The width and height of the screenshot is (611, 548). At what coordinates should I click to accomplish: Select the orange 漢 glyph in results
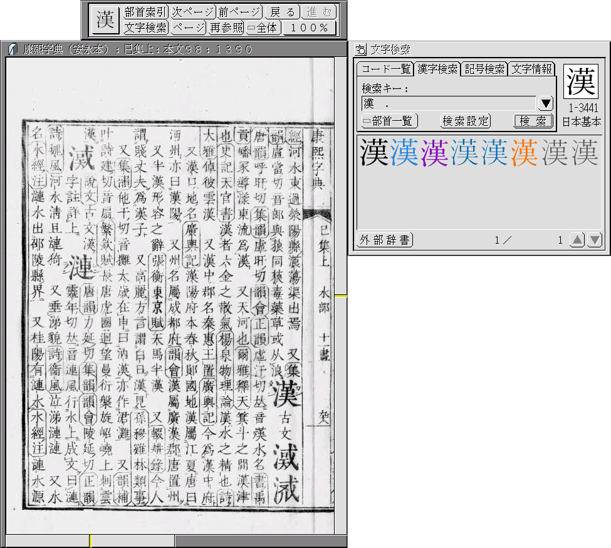click(x=525, y=153)
